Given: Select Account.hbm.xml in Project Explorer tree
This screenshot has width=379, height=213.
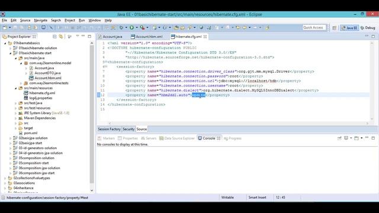Looking at the screenshot, I should click(x=47, y=78).
